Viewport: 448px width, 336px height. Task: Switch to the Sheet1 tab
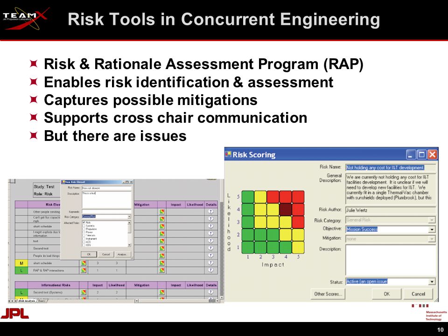click(42, 301)
